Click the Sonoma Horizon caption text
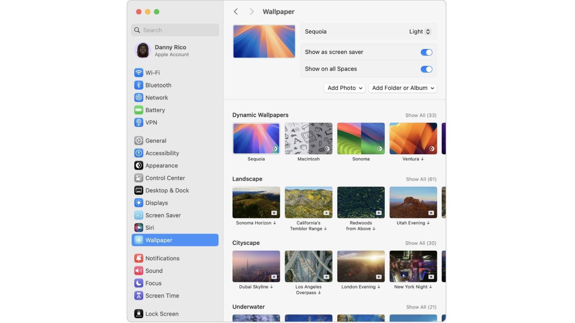Image resolution: width=575 pixels, height=323 pixels. tap(256, 223)
